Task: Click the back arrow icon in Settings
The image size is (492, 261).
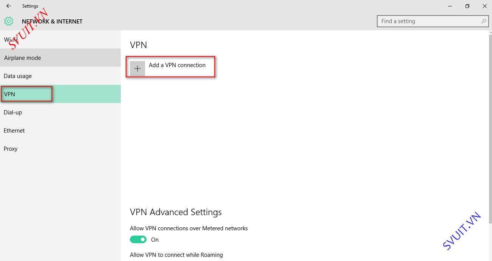Action: coord(9,6)
